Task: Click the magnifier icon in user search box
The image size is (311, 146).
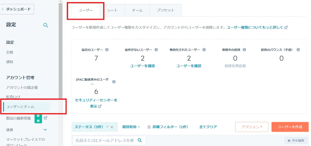Action: pos(140,140)
